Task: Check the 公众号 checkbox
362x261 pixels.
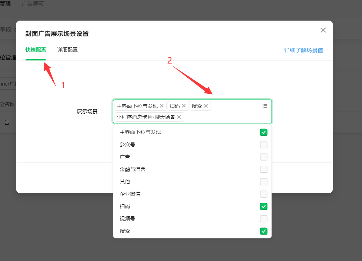Action: (x=264, y=145)
